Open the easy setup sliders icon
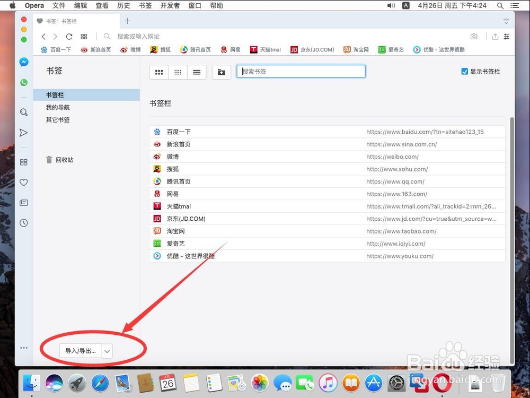Image resolution: width=530 pixels, height=398 pixels. pos(506,37)
